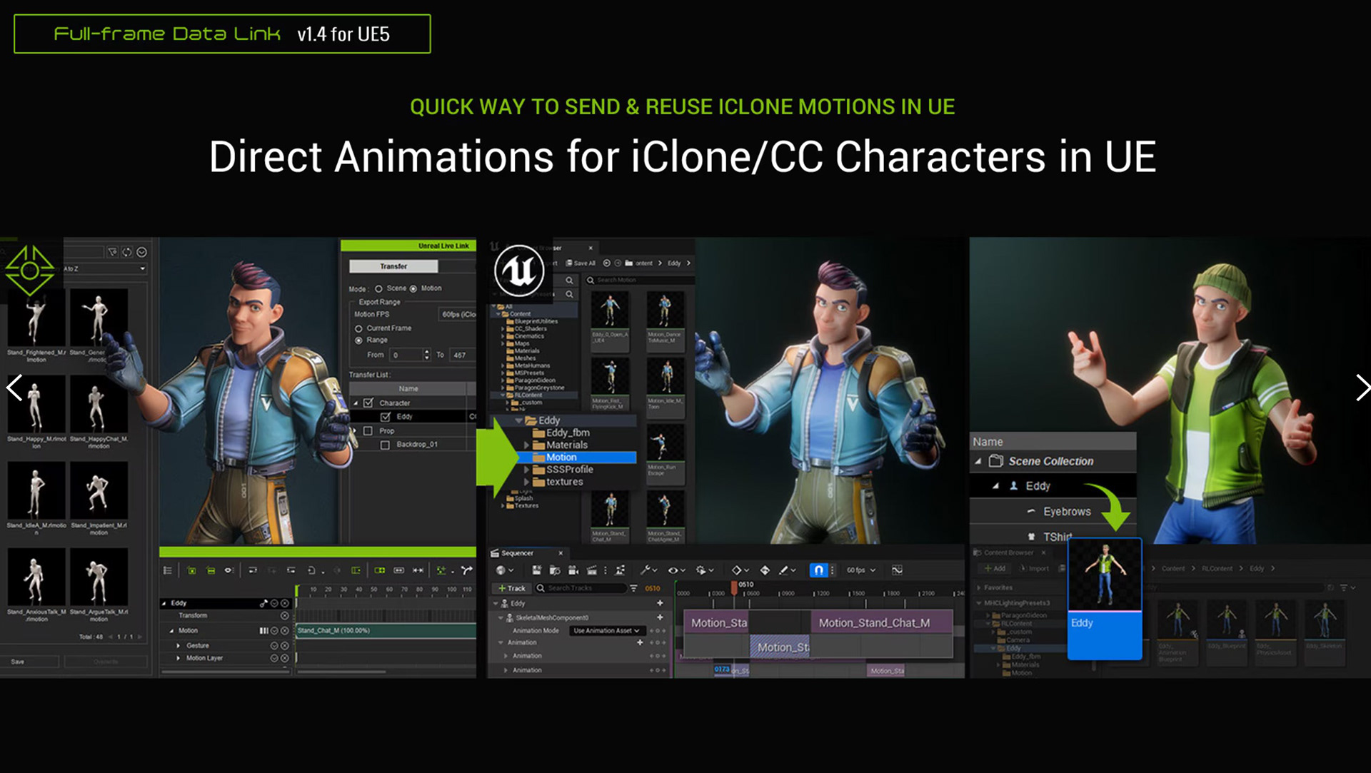Open the Use Animation Asset dropdown
Screen dimensions: 1371x773
click(607, 631)
